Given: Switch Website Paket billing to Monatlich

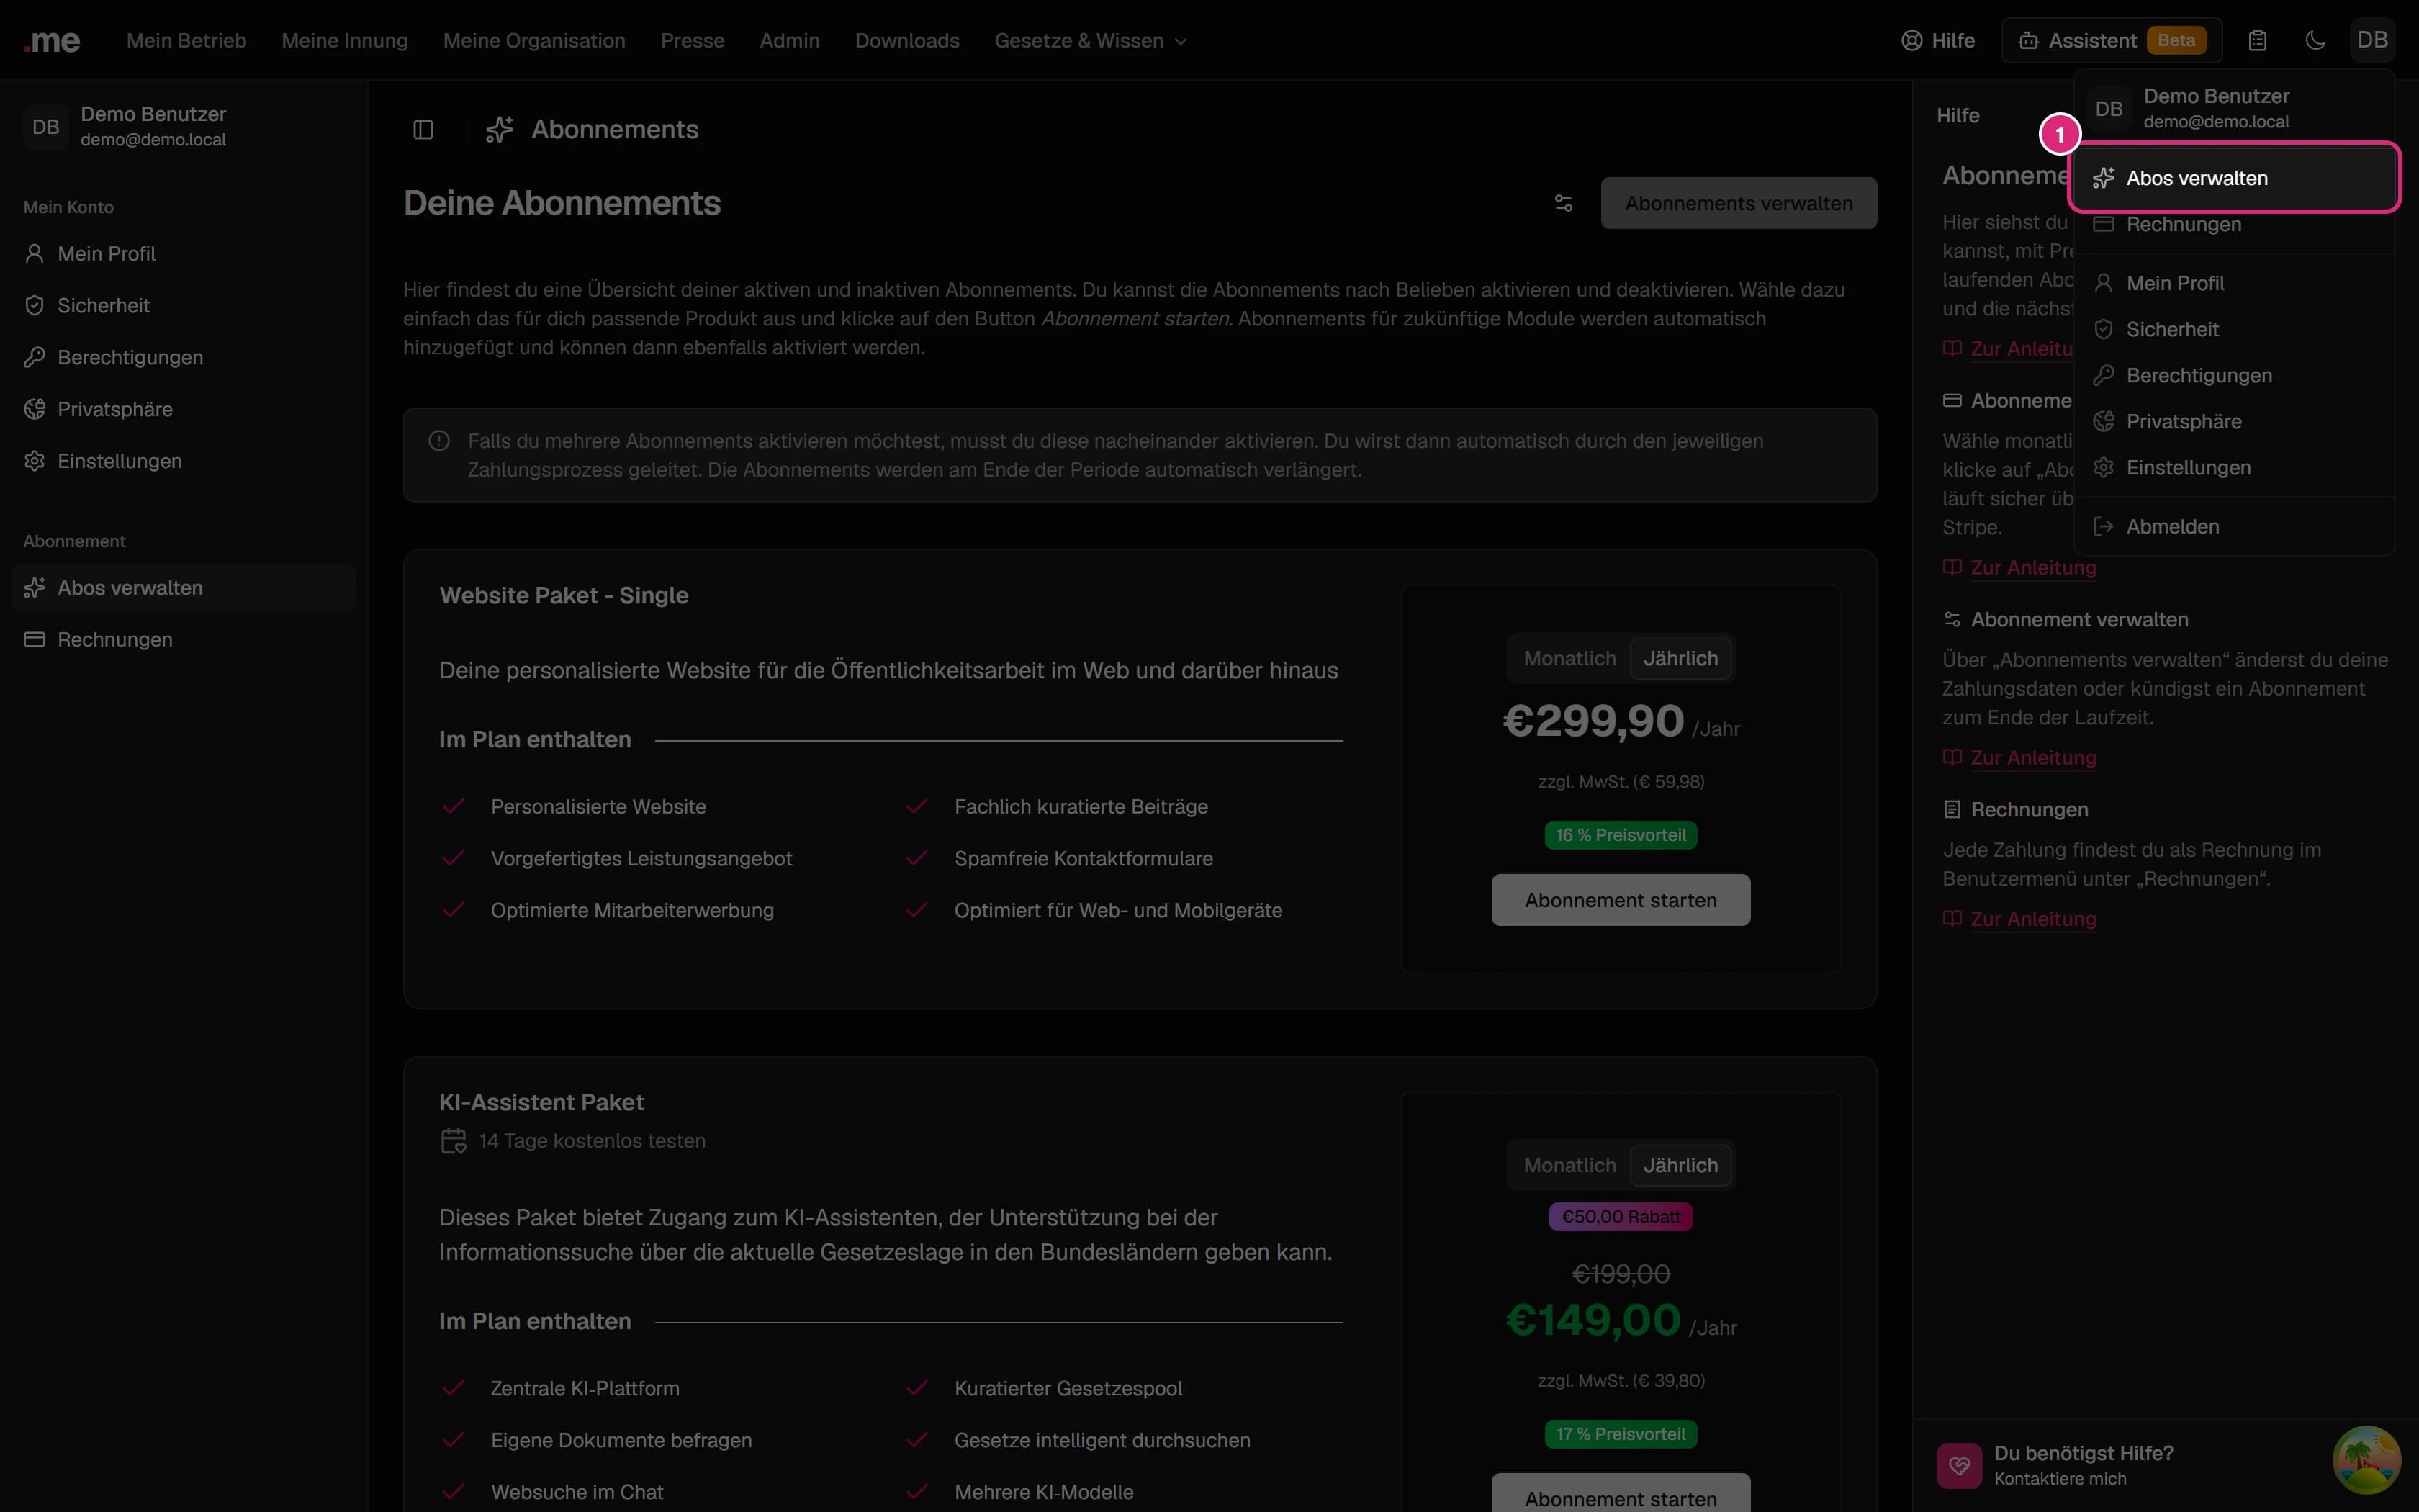Looking at the screenshot, I should click(x=1569, y=659).
